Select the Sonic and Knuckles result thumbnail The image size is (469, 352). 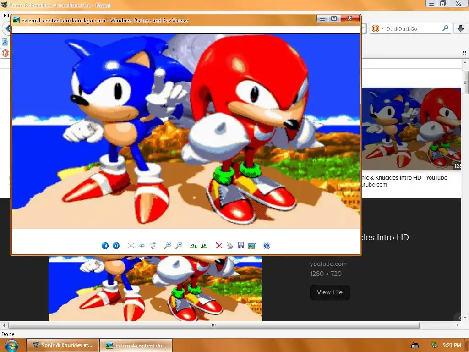coord(412,129)
